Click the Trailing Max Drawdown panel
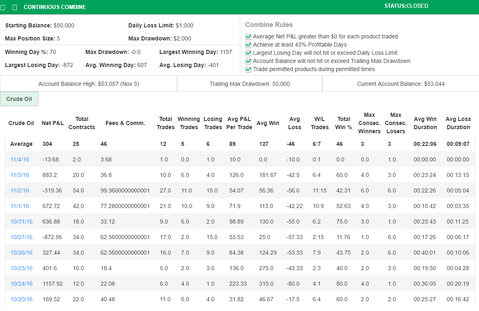This screenshot has height=311, width=479. tap(249, 84)
